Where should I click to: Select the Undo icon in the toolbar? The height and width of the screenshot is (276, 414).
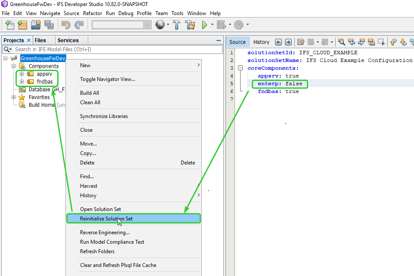pos(65,25)
